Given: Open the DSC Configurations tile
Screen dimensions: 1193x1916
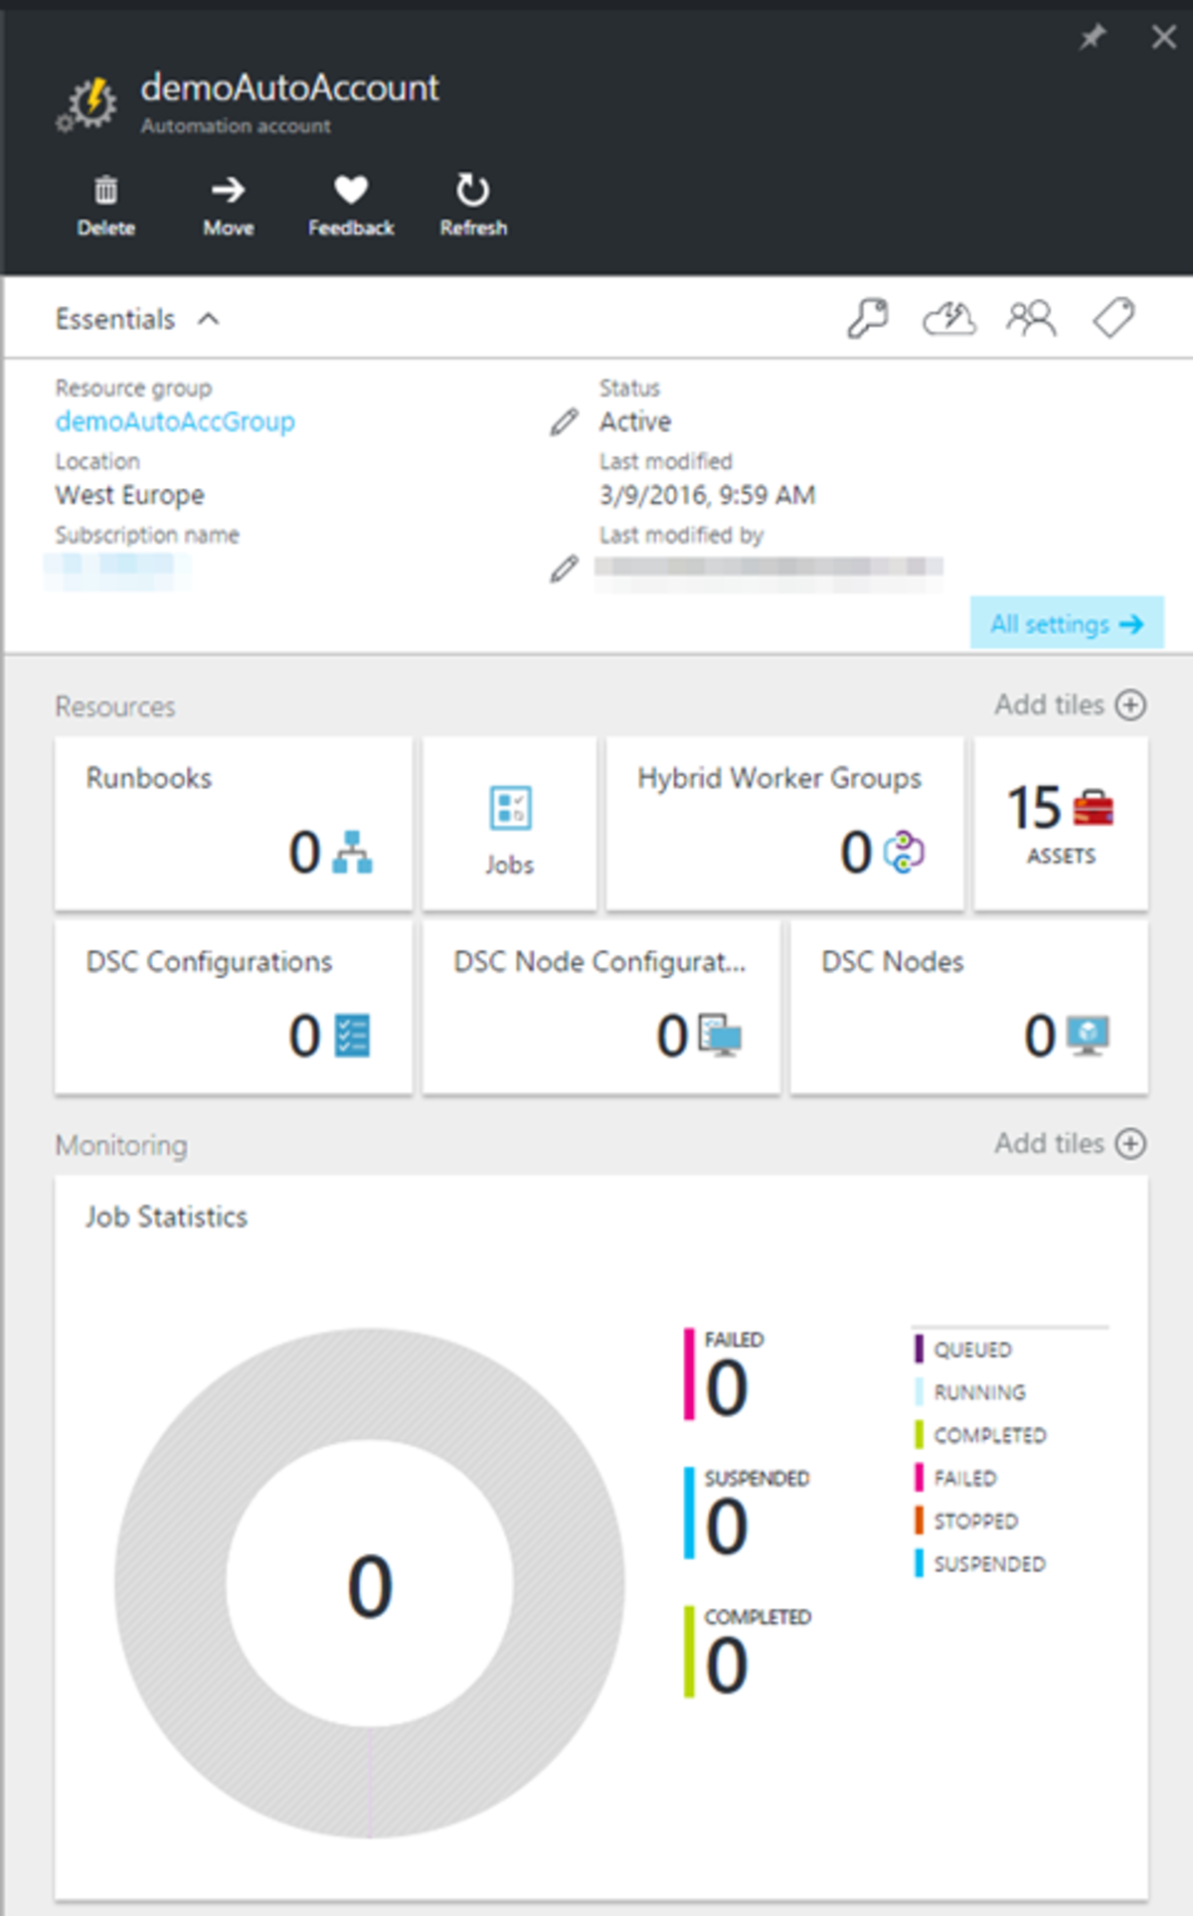Looking at the screenshot, I should [x=234, y=1007].
